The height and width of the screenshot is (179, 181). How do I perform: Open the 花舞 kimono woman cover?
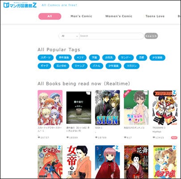point(136,162)
